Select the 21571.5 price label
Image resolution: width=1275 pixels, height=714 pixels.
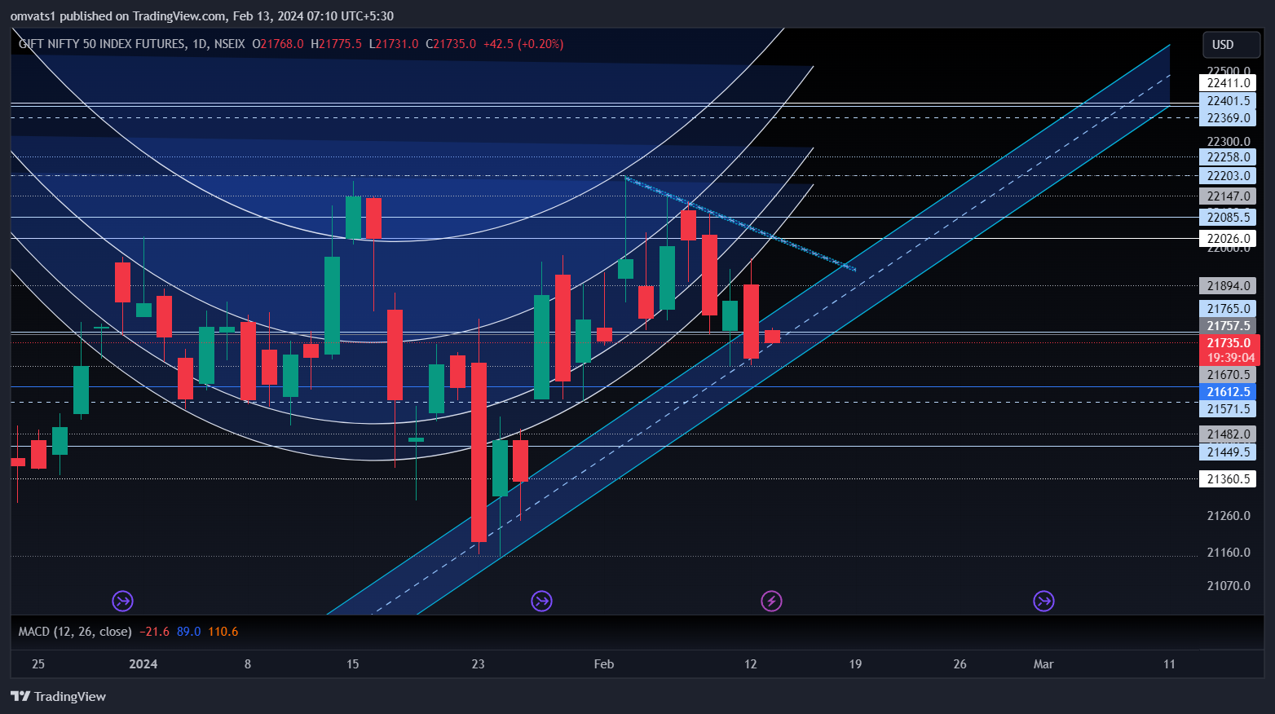1228,409
